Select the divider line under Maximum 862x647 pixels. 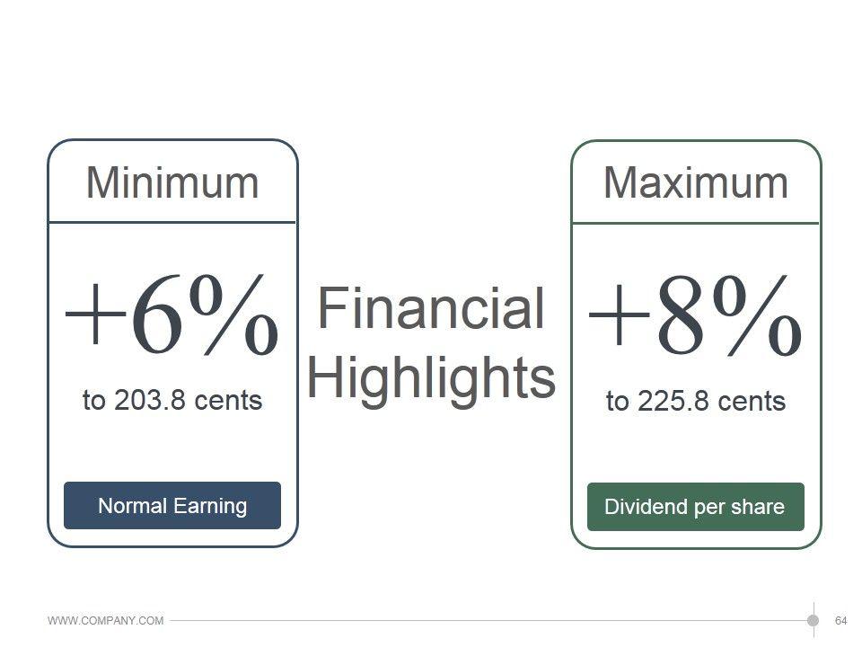pyautogui.click(x=696, y=223)
